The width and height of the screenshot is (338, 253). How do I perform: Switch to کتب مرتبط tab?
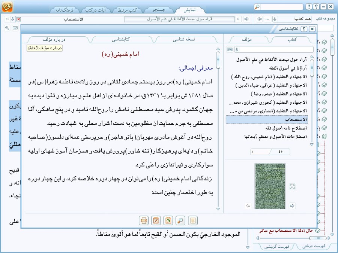[127, 10]
